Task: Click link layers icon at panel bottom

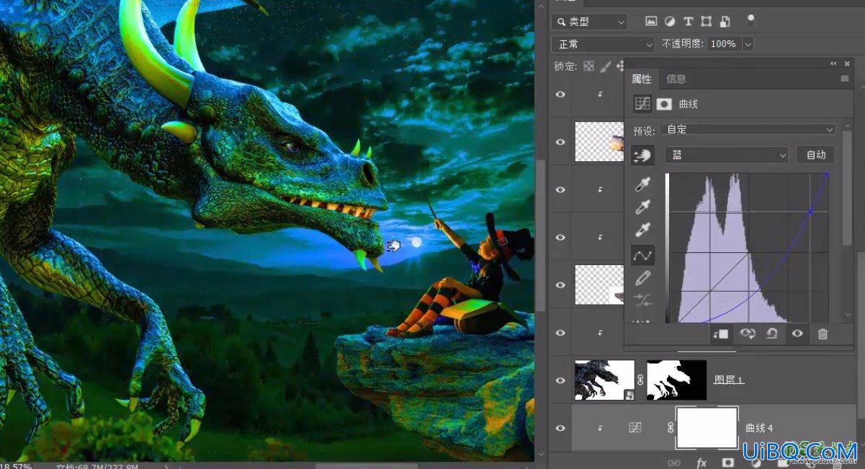Action: click(x=674, y=463)
